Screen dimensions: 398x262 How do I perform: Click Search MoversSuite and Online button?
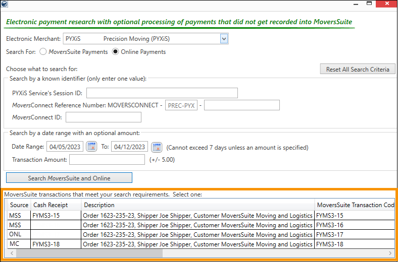[69, 178]
